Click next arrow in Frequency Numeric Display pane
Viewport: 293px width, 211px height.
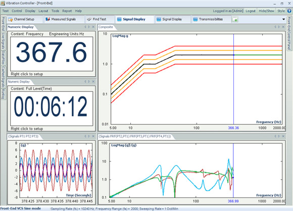pos(89,27)
